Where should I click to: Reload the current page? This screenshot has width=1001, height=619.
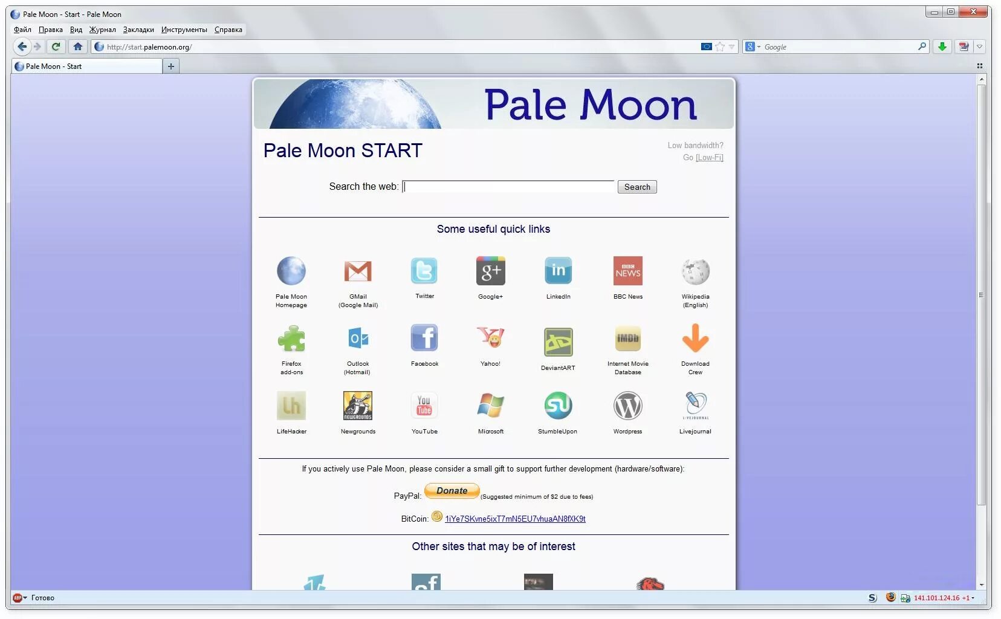tap(56, 47)
